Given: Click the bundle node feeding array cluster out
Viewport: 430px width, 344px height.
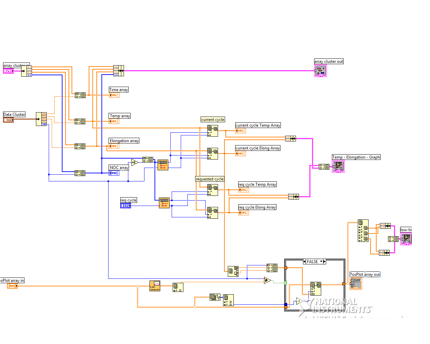Looking at the screenshot, I should (x=119, y=71).
